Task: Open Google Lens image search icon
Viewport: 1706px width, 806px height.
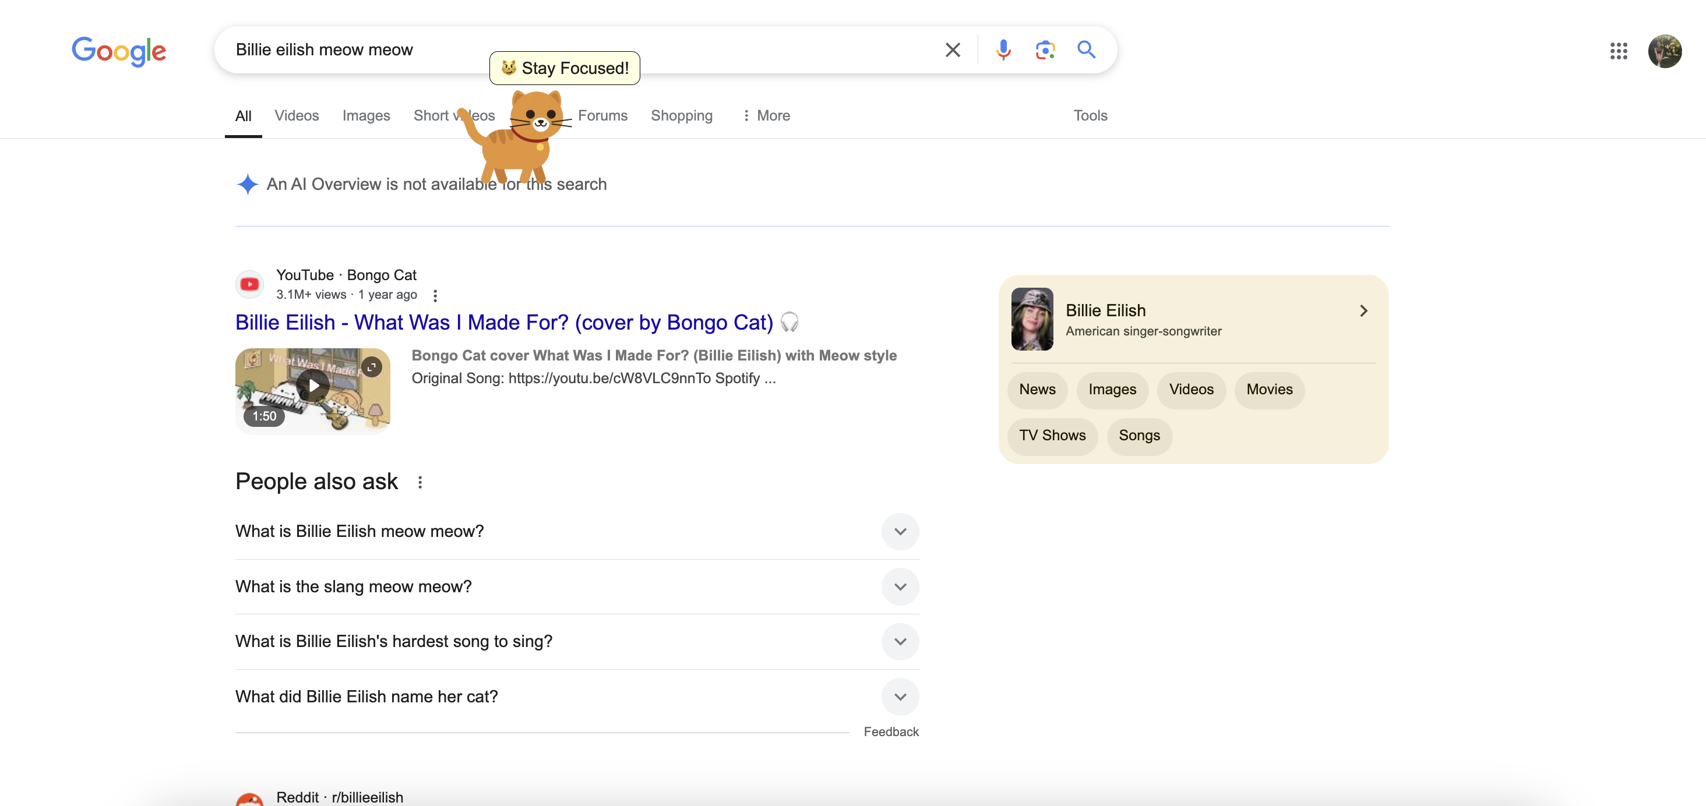Action: [1044, 50]
